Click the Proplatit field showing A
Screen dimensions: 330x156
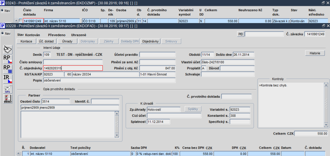[203, 68]
